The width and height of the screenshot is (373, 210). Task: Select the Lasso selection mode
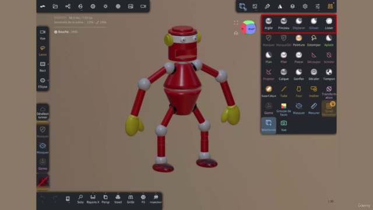43,51
